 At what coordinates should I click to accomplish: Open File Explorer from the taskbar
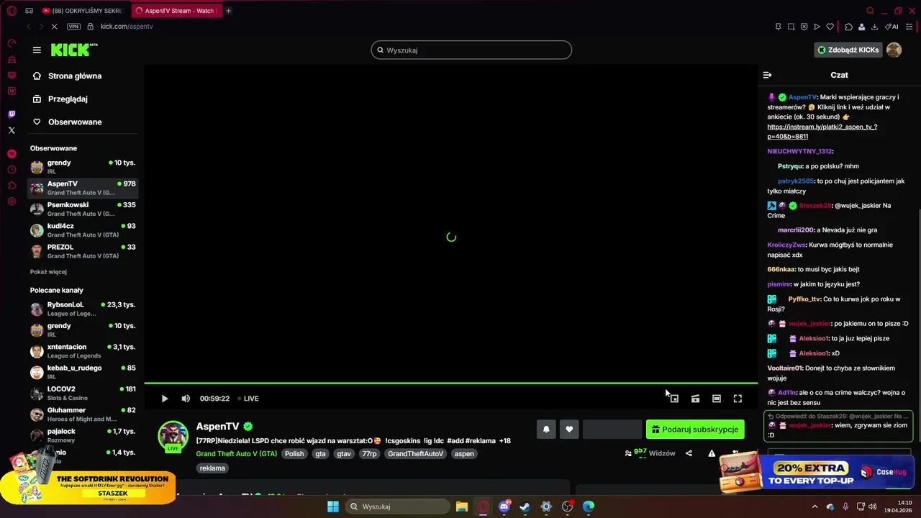[462, 506]
